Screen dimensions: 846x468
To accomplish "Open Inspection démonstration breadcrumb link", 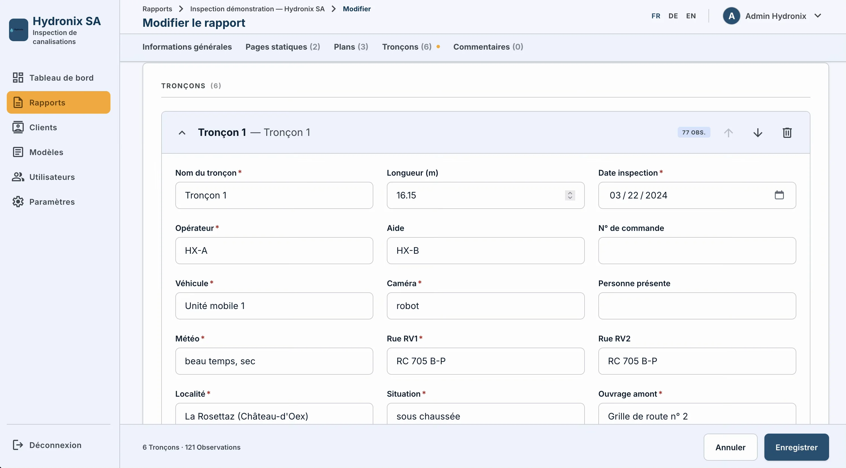I will tap(258, 9).
